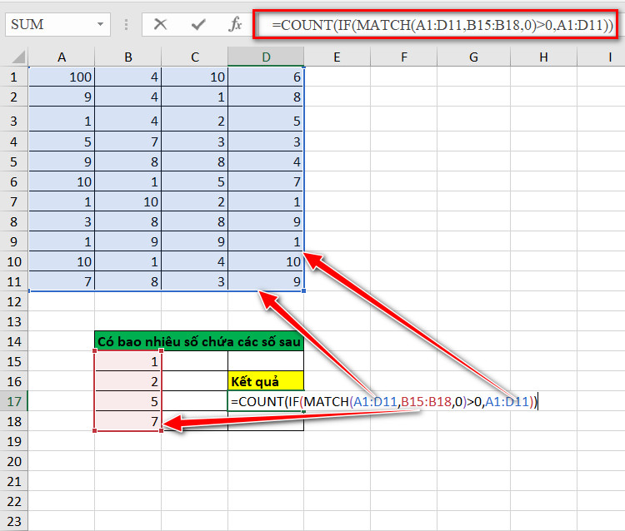This screenshot has height=531, width=625.
Task: Click cell C11 containing 3
Action: pos(194,281)
